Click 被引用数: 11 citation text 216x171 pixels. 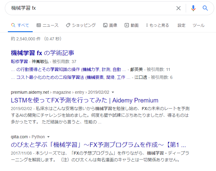(x=159, y=69)
